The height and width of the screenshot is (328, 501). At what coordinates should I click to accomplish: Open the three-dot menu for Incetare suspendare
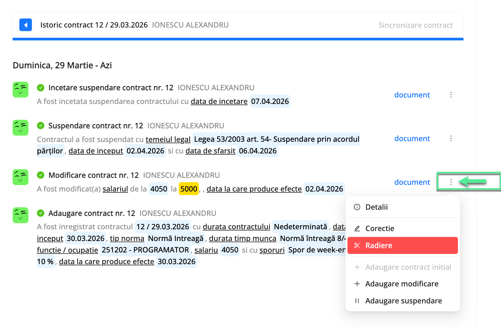(x=451, y=95)
